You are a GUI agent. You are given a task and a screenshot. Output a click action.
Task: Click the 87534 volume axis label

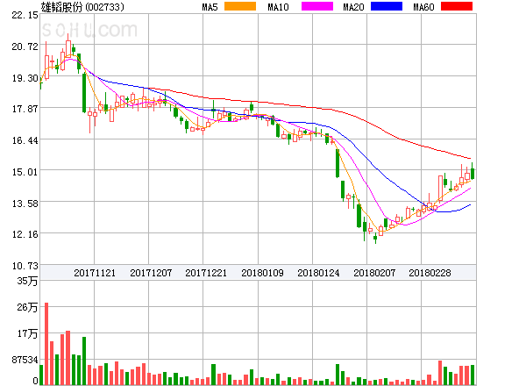tap(25, 361)
